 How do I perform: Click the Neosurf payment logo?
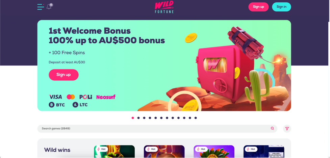click(x=106, y=97)
